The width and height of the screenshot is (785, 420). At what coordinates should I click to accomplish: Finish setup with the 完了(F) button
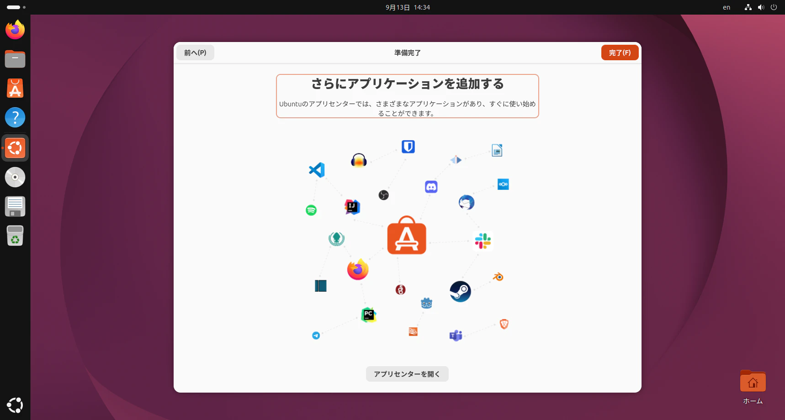(x=620, y=52)
